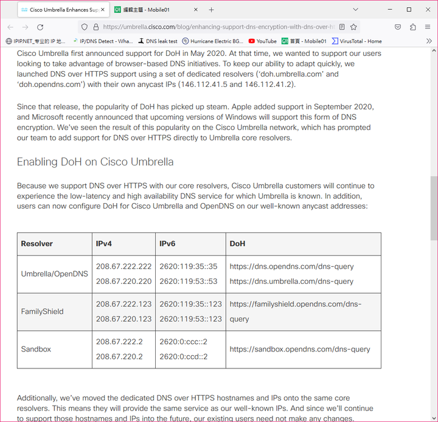
Task: Open Hurricane Electric BGP bookmark
Action: point(213,41)
